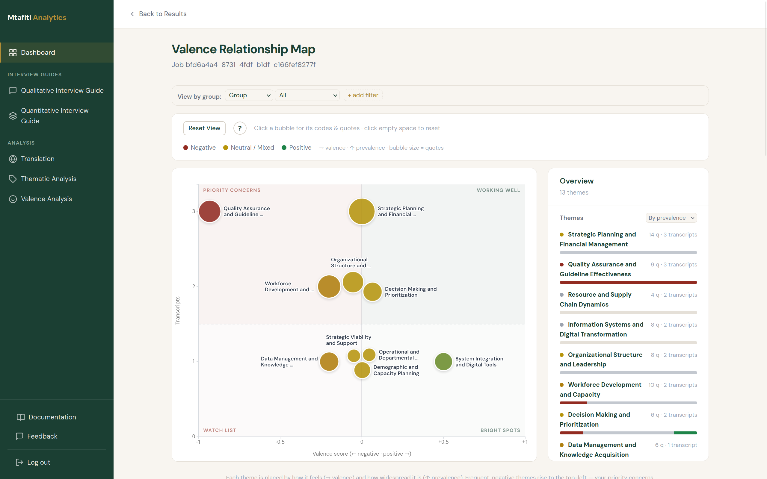Click the Job ID subtitle text
Image resolution: width=767 pixels, height=479 pixels.
pos(243,65)
